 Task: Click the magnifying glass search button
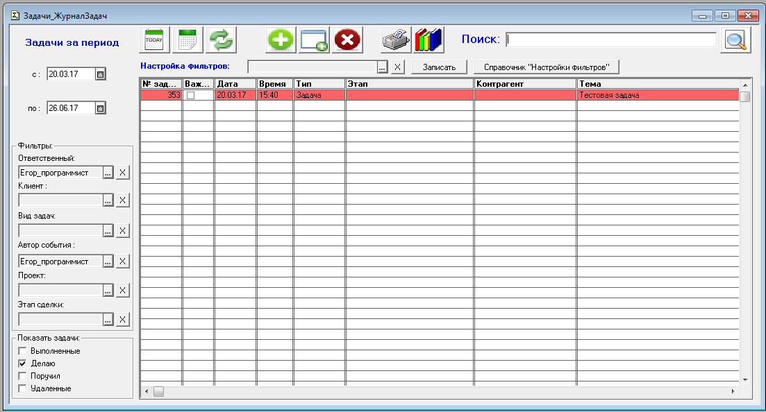[x=735, y=40]
